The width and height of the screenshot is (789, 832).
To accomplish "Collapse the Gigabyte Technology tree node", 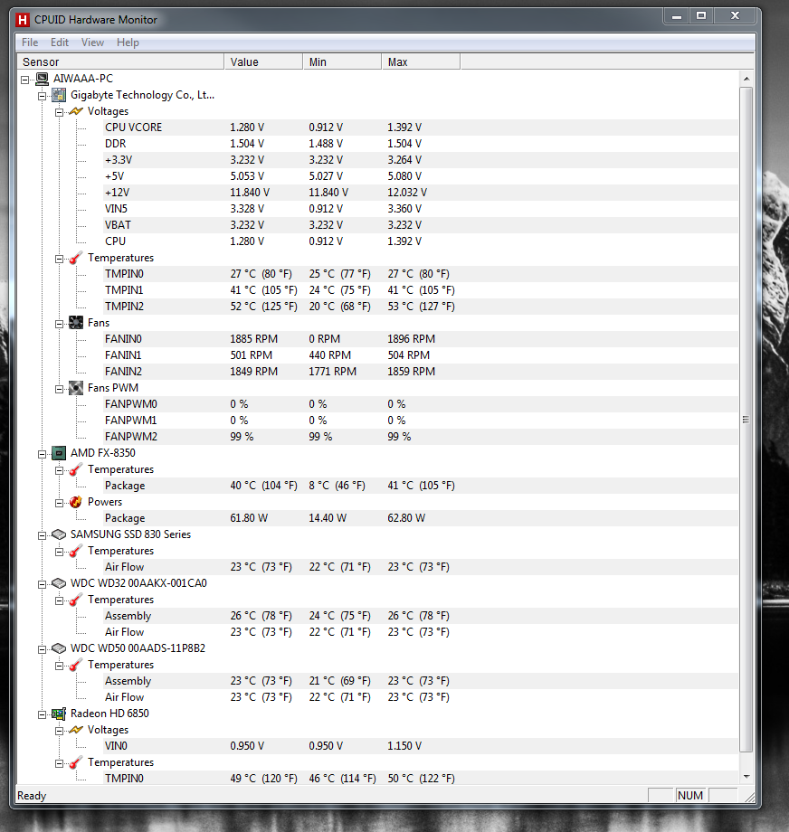I will tap(42, 97).
